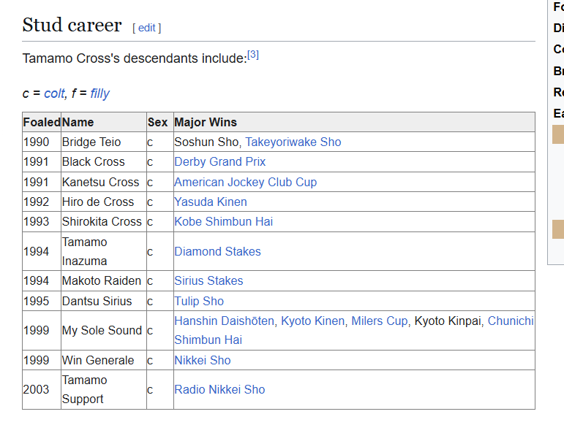The height and width of the screenshot is (425, 564).
Task: Click the Kyoto Kinpai text
Action: (448, 321)
